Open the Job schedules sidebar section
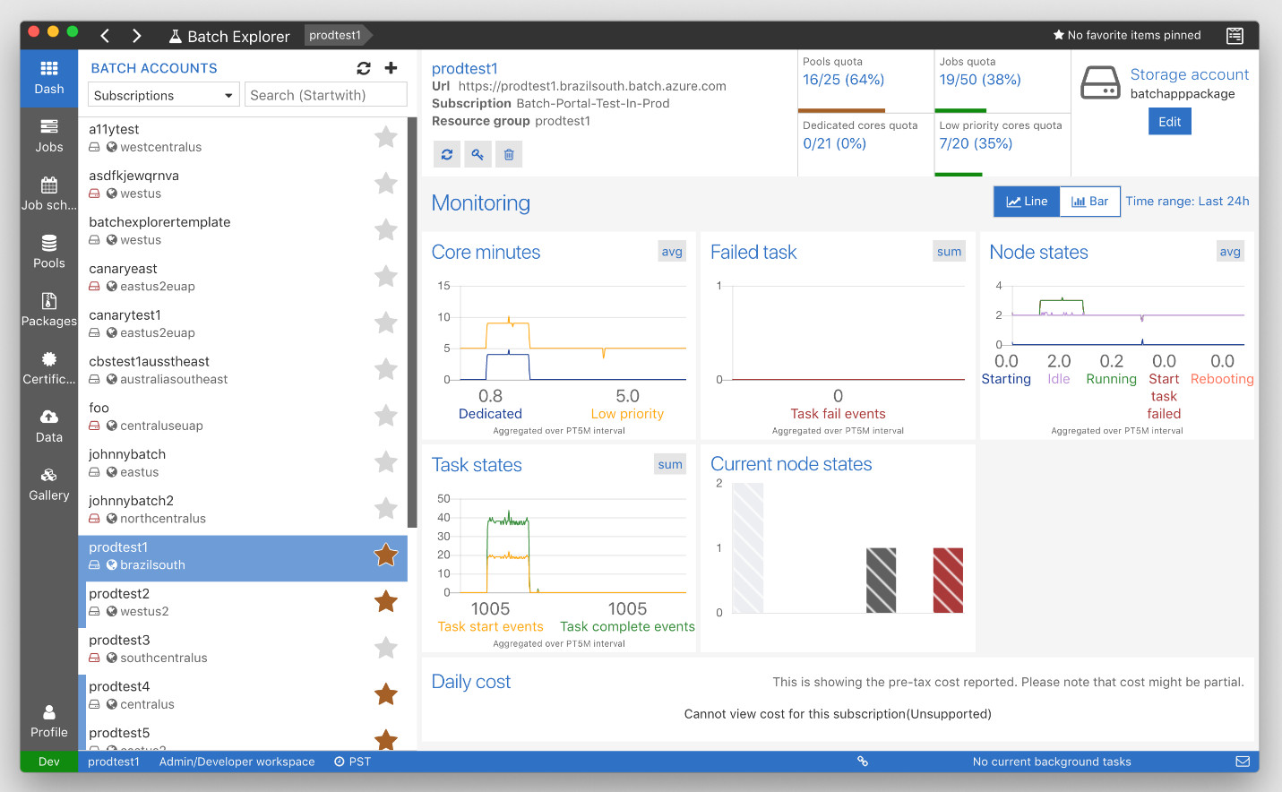The height and width of the screenshot is (792, 1282). (49, 194)
